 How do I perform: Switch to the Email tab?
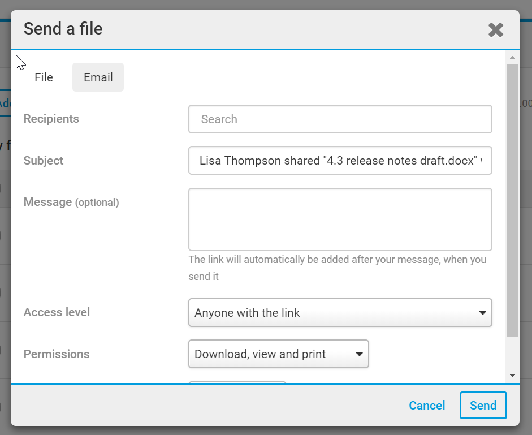[98, 77]
